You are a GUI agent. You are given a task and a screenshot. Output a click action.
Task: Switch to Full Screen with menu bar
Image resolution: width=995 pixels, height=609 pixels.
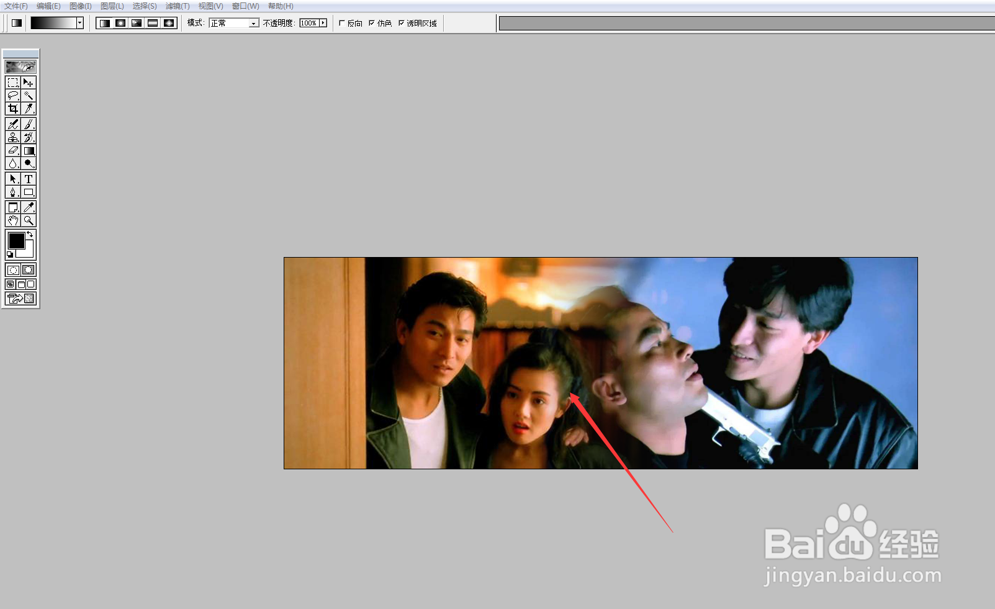pyautogui.click(x=20, y=284)
